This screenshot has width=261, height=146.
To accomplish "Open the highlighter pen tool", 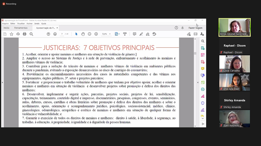I will [x=141, y=34].
